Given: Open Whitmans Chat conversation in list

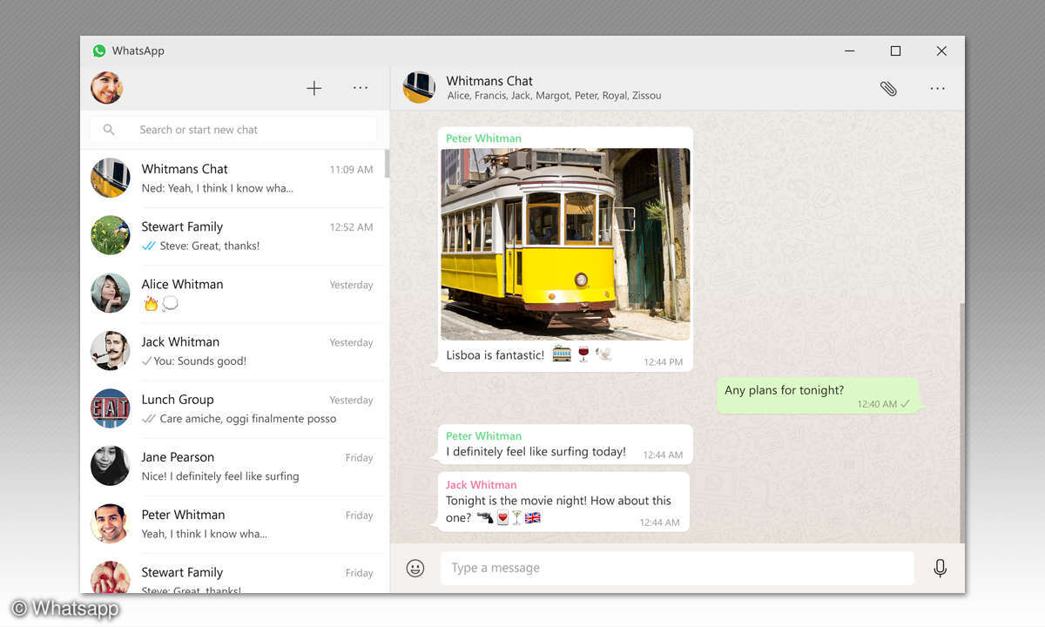Looking at the screenshot, I should (233, 179).
